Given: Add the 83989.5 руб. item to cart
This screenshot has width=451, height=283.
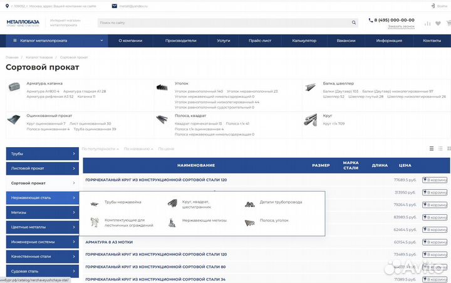Looking at the screenshot, I should click(435, 217).
